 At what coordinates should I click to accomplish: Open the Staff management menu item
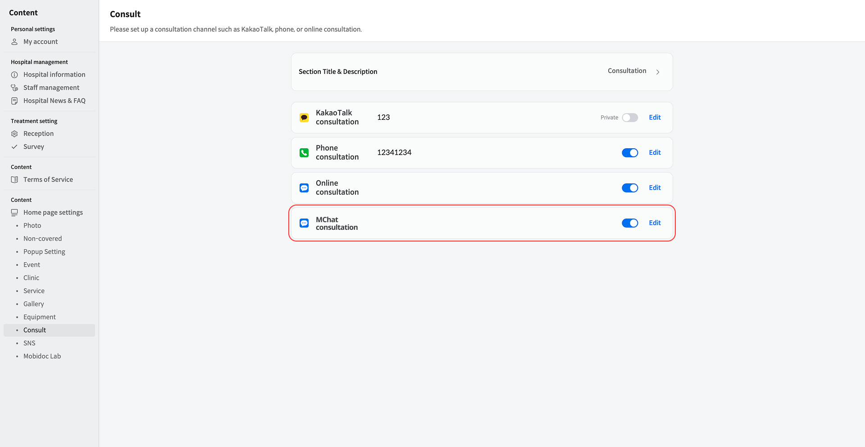tap(51, 88)
